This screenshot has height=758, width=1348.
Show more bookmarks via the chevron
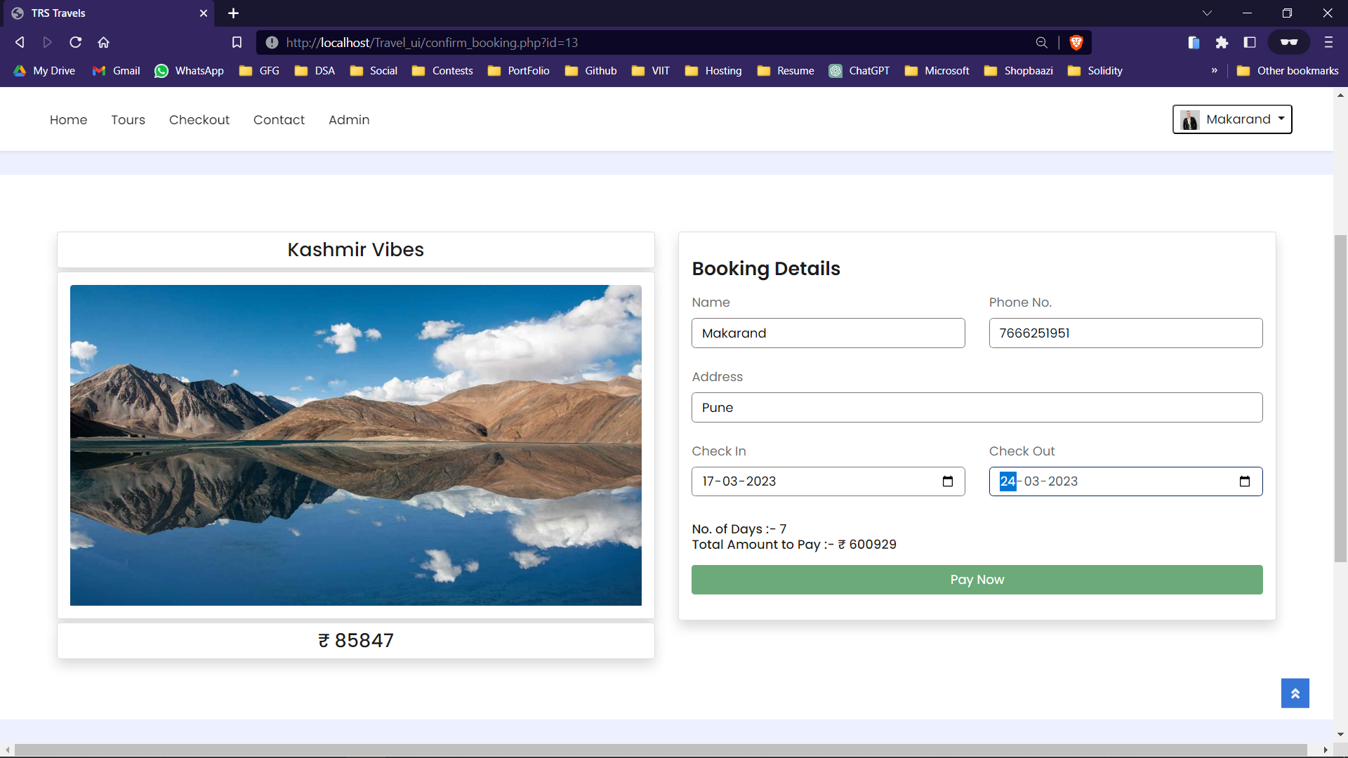1214,70
